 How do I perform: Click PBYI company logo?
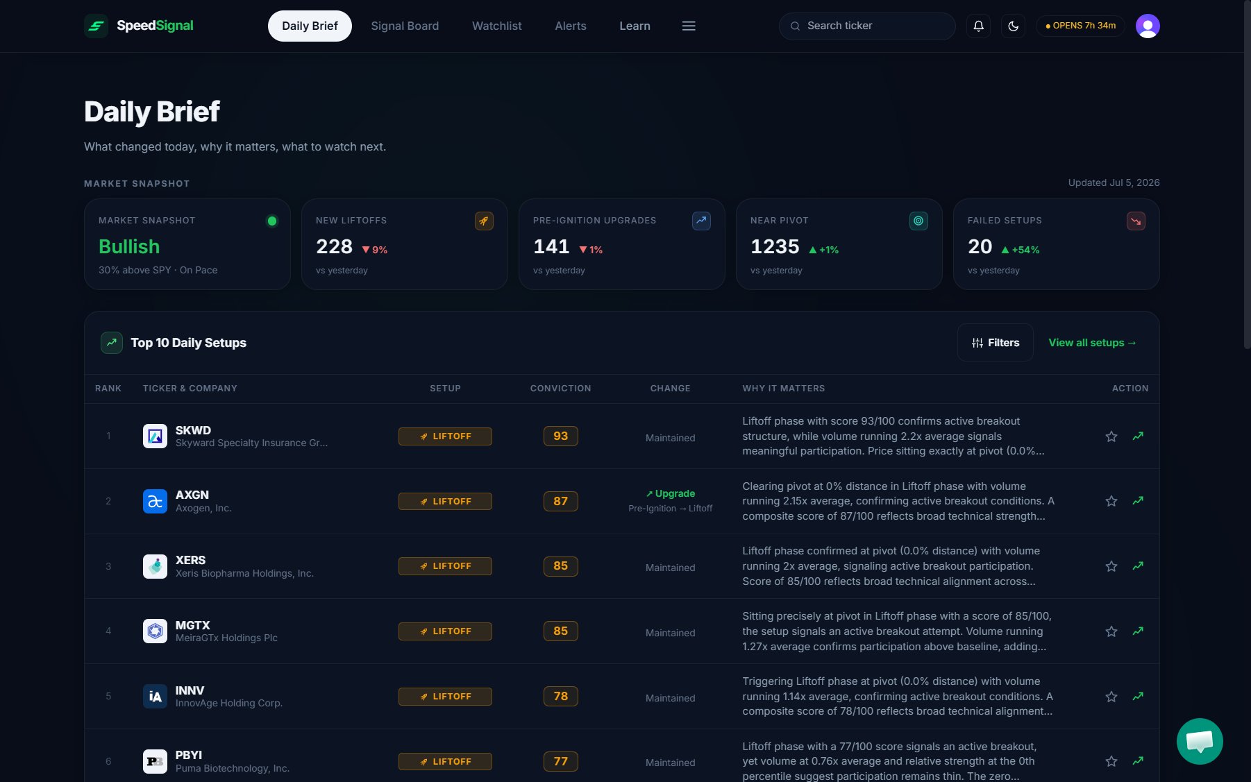pos(155,761)
